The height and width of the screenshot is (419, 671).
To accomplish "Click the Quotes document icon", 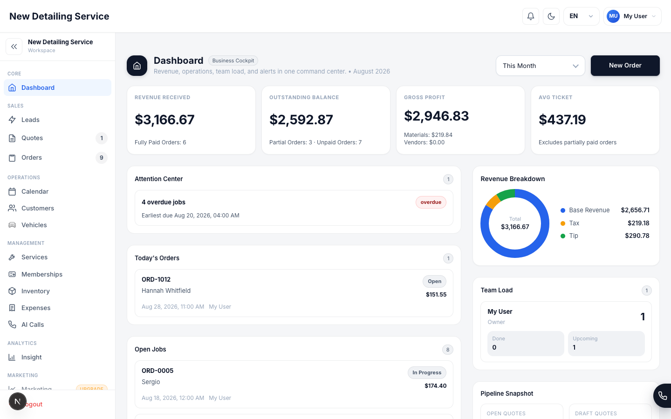I will [x=13, y=138].
